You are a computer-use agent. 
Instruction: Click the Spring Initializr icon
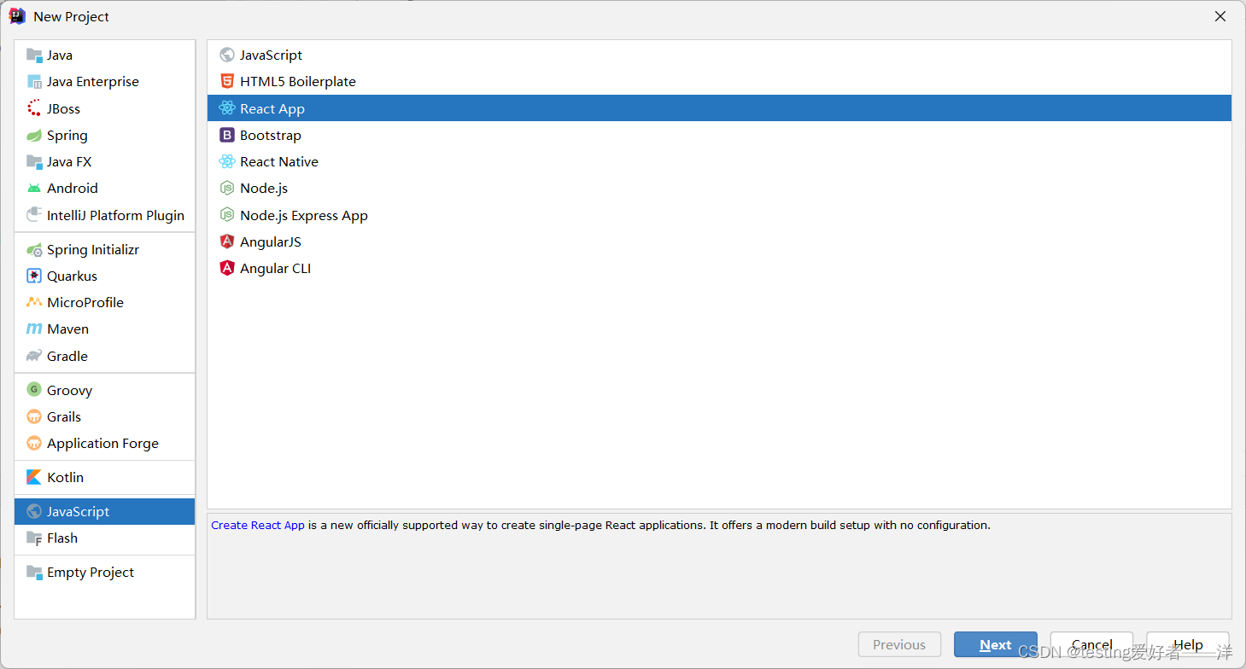click(34, 250)
